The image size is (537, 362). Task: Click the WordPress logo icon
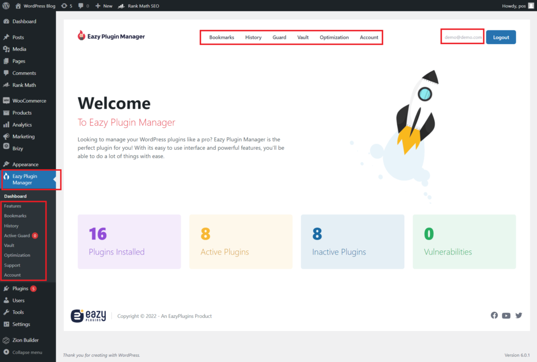(x=6, y=6)
